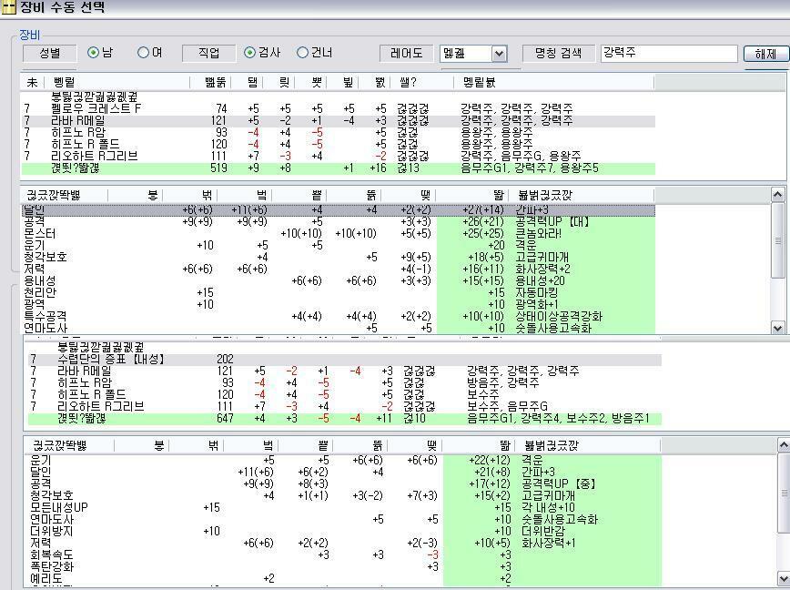Click the window title bar icon
This screenshot has height=590, width=790.
(x=9, y=8)
